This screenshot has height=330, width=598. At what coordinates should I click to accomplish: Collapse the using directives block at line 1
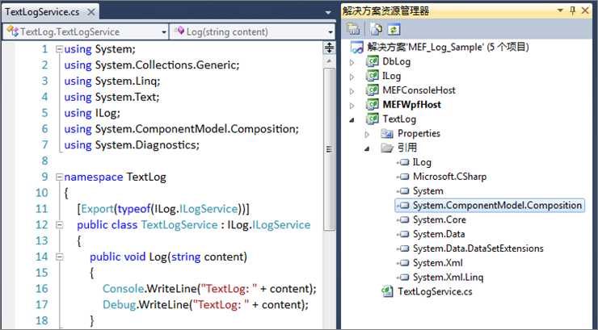(59, 49)
